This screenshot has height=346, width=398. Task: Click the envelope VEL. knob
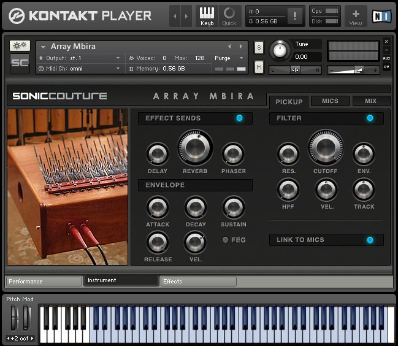point(195,242)
